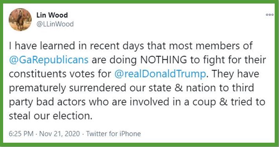The width and height of the screenshot is (279, 147).
Task: Click the Nov 21, 2020 date
Action: coord(60,134)
